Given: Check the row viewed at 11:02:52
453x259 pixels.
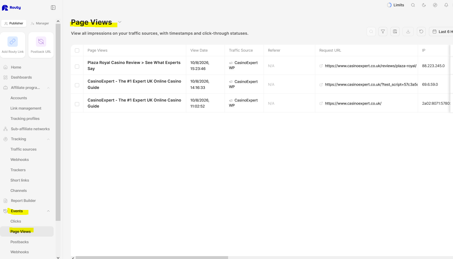Looking at the screenshot, I should point(77,104).
